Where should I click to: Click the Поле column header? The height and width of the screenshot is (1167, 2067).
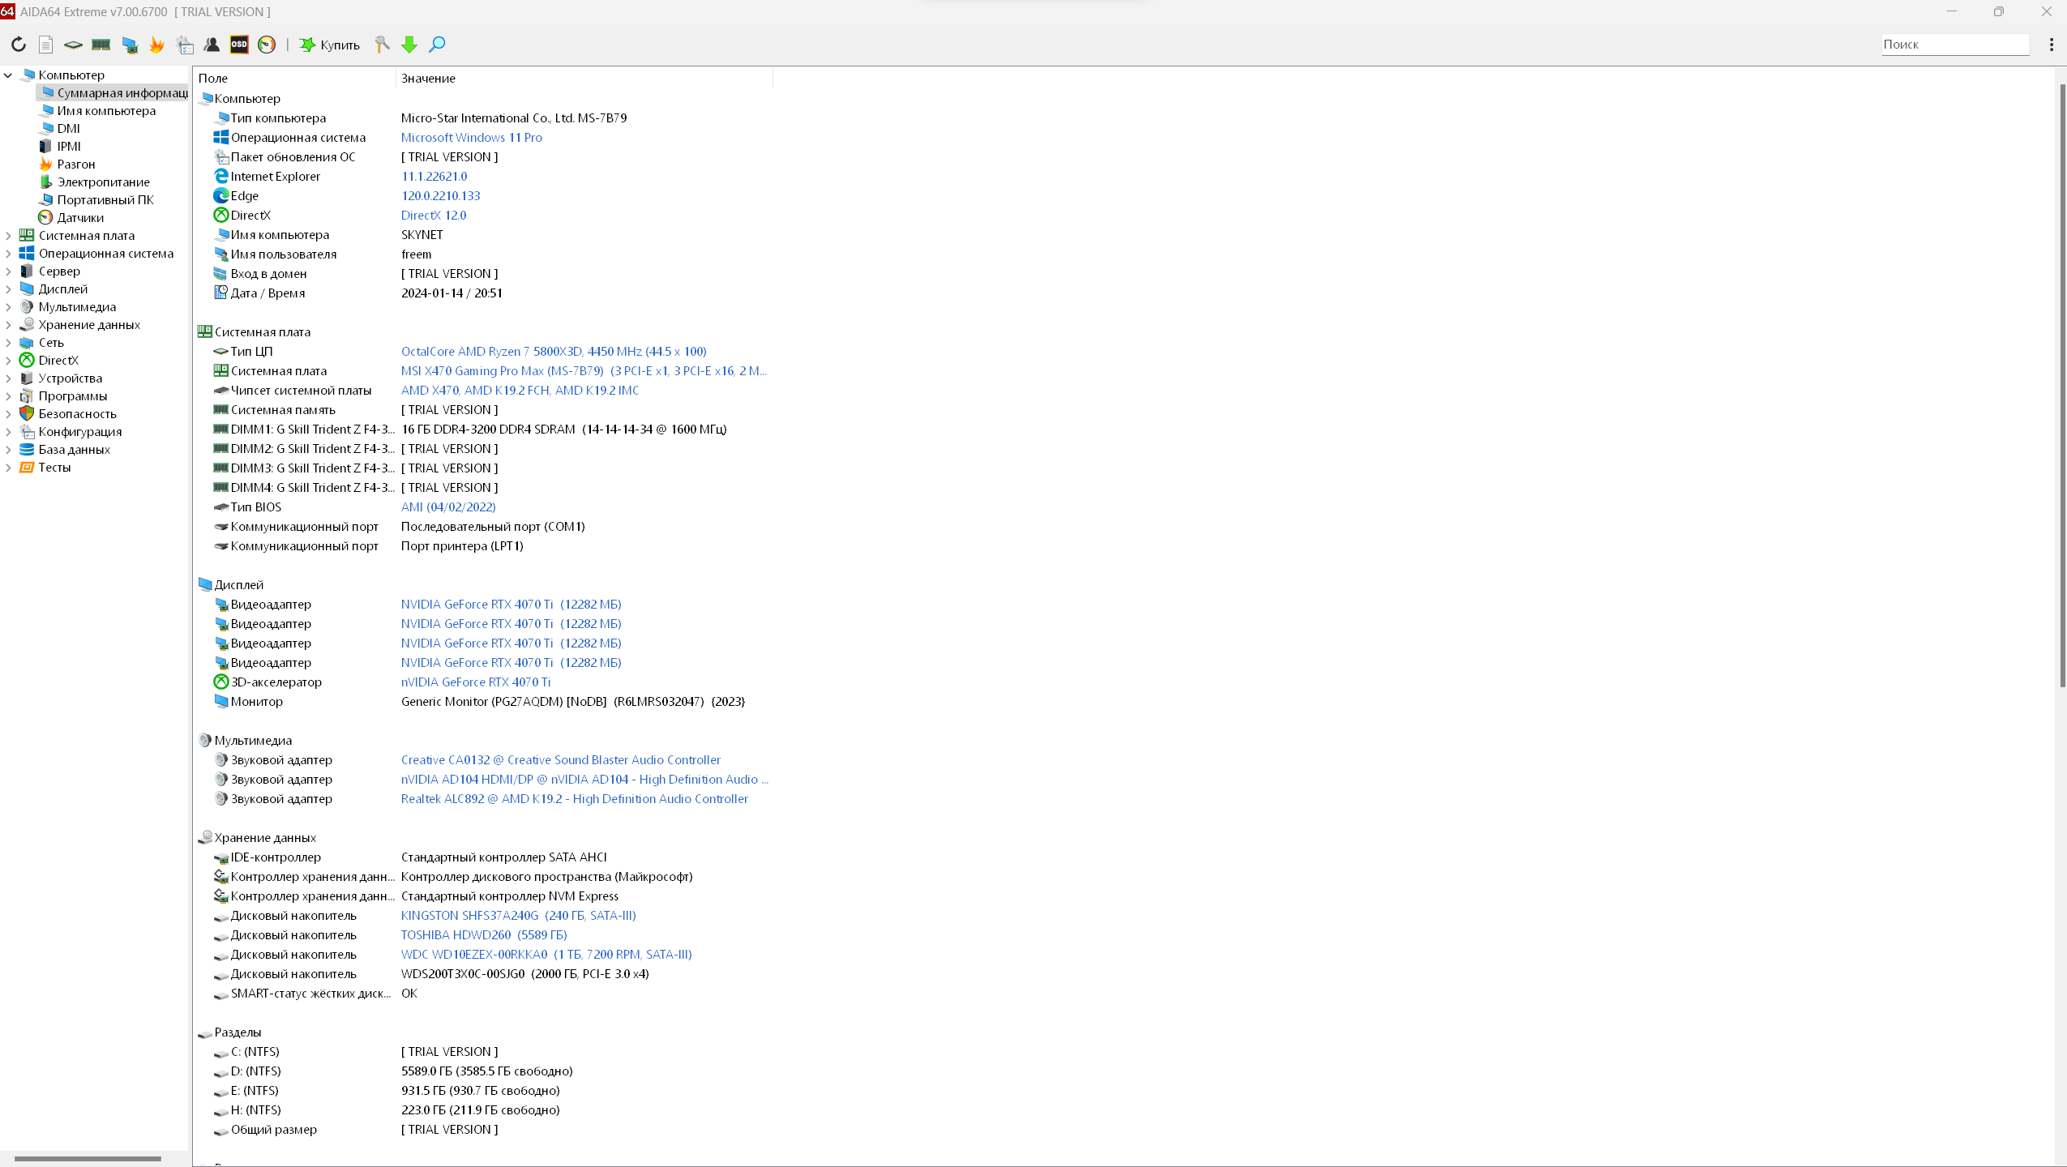point(295,79)
